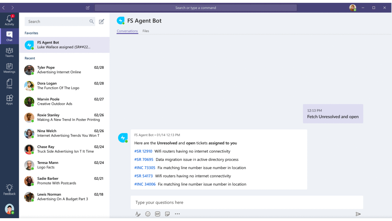392x221 pixels.
Task: Click the FS Agent Bot title text
Action: (x=144, y=21)
